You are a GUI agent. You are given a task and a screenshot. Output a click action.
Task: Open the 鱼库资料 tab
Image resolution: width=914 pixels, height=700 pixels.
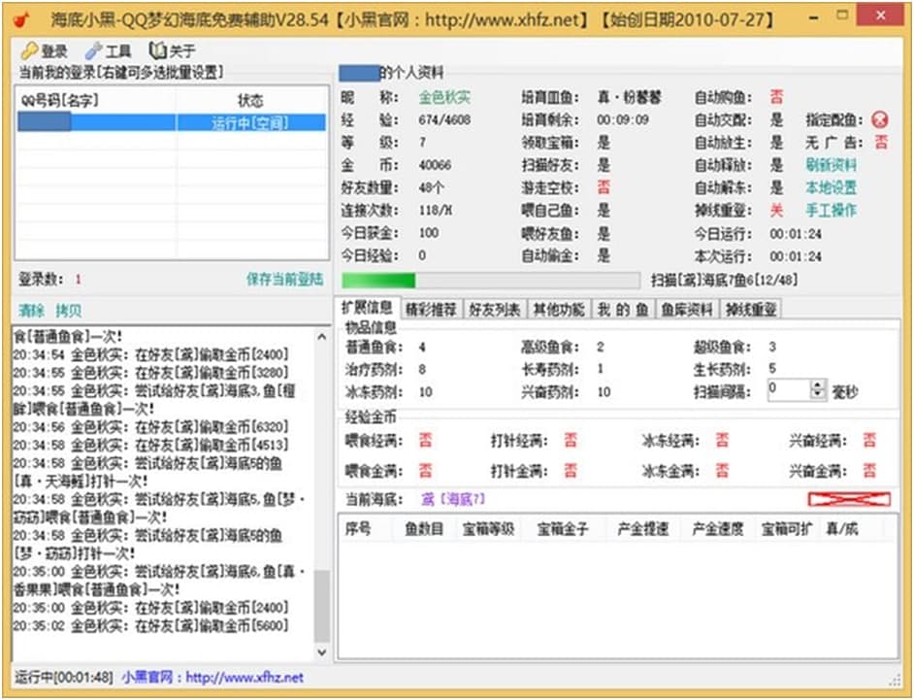[687, 310]
